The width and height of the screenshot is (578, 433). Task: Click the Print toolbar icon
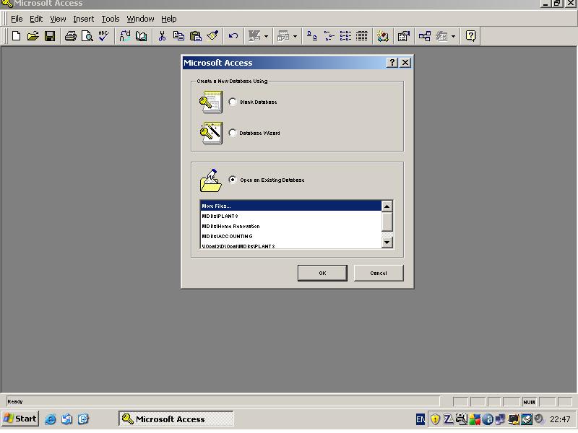pos(70,36)
